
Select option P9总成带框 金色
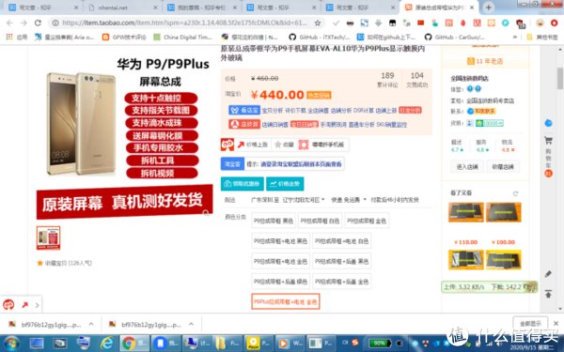[367, 221]
